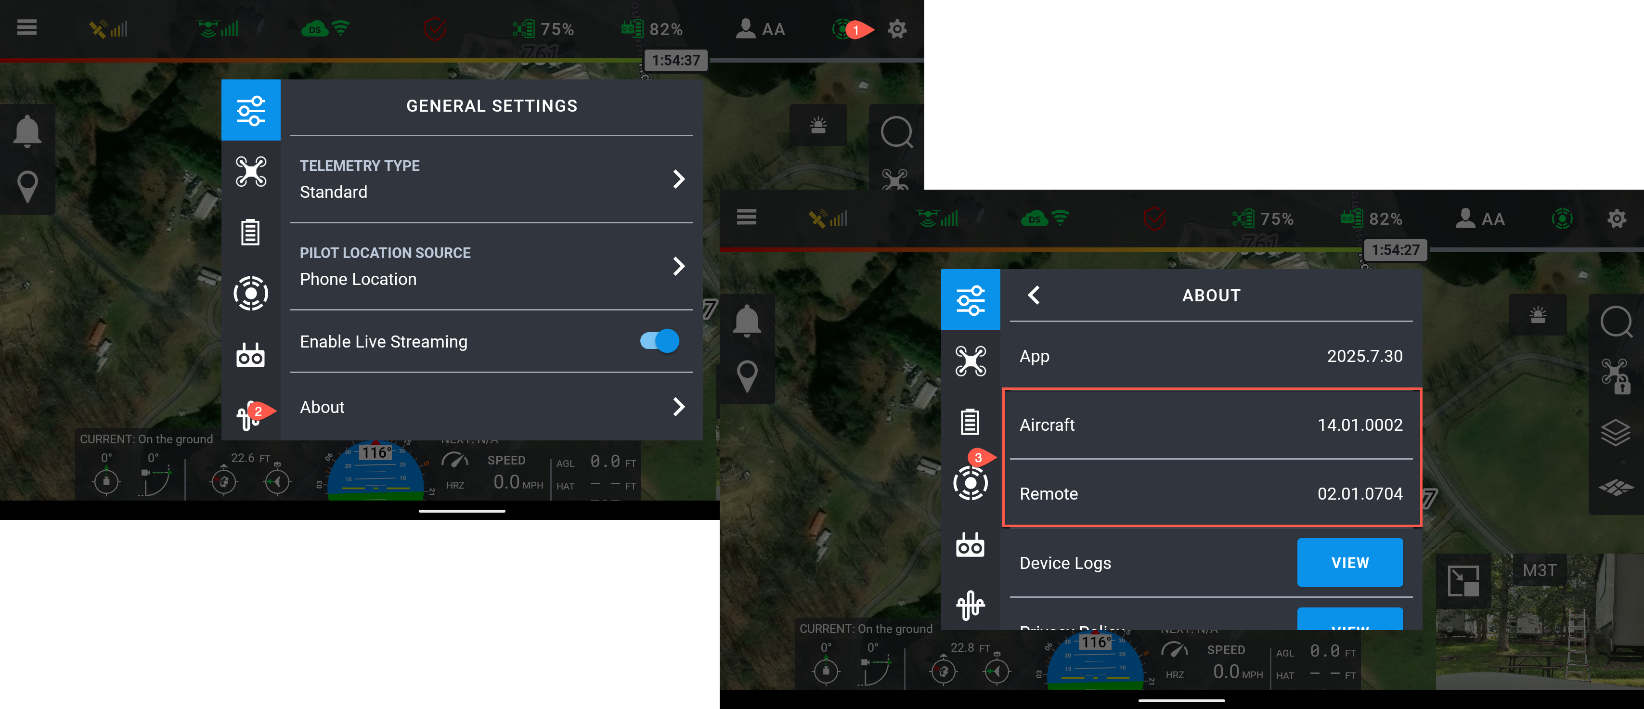Open hamburger menu in About screenshot
The width and height of the screenshot is (1644, 709).
coord(746,218)
